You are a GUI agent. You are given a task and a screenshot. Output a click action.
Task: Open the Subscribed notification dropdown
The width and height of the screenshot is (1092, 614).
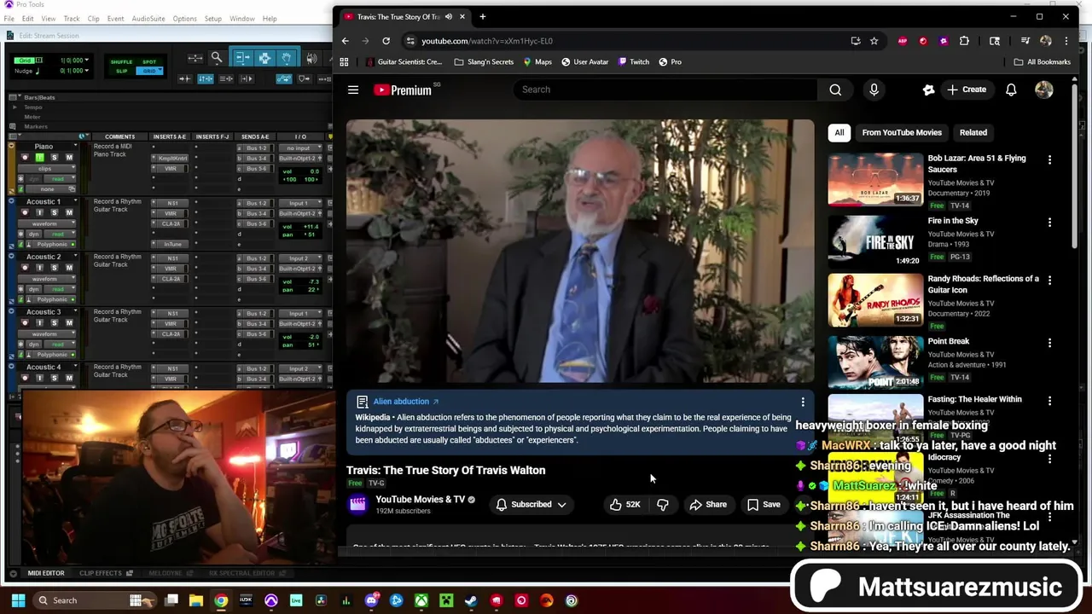tap(531, 504)
